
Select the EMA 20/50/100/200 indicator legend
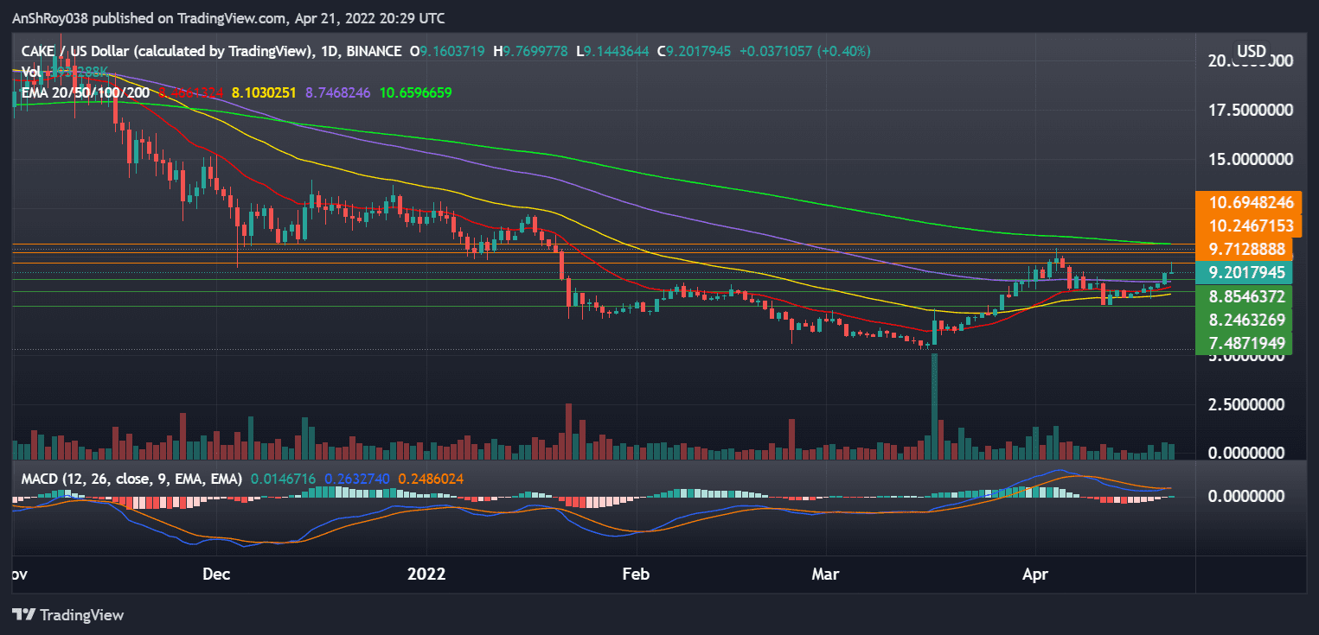pyautogui.click(x=85, y=92)
